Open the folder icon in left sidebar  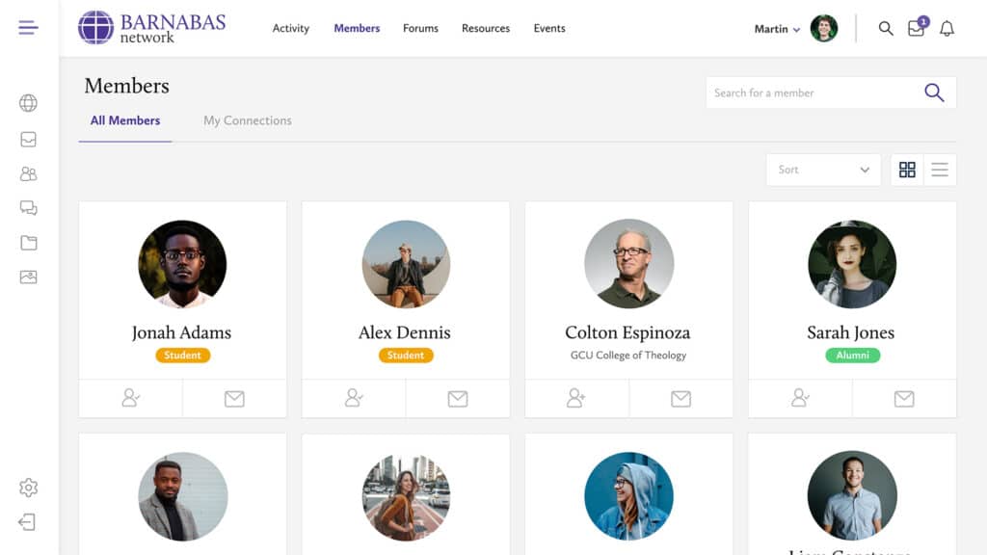coord(28,243)
